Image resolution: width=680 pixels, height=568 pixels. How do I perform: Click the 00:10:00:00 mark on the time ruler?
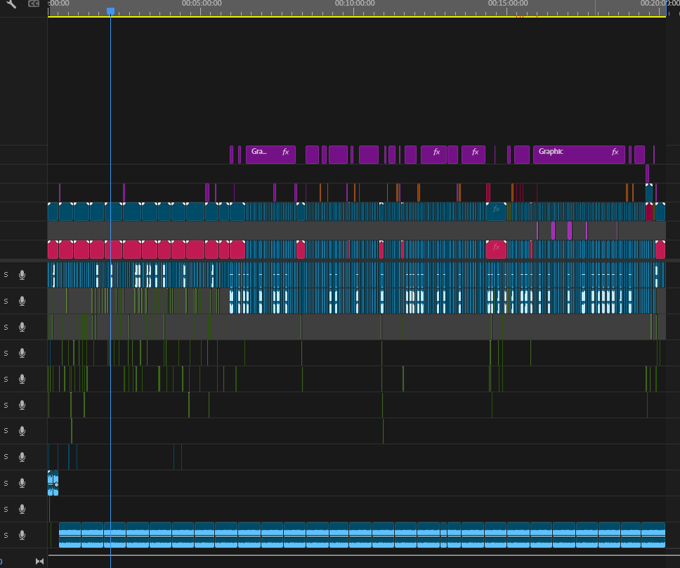(x=355, y=4)
